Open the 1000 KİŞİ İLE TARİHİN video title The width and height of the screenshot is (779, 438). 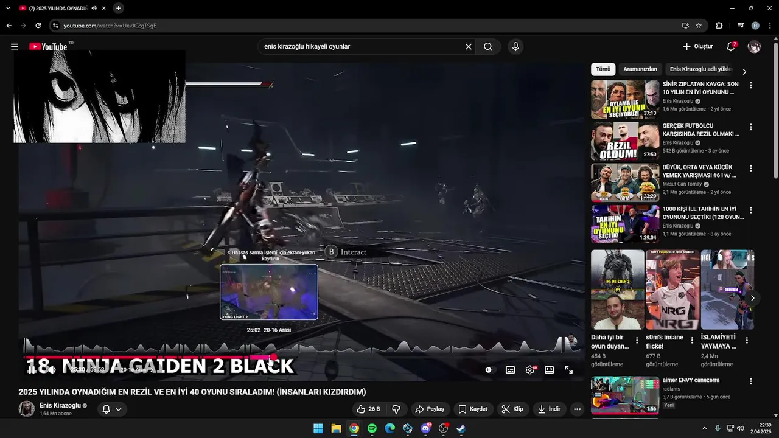point(703,213)
